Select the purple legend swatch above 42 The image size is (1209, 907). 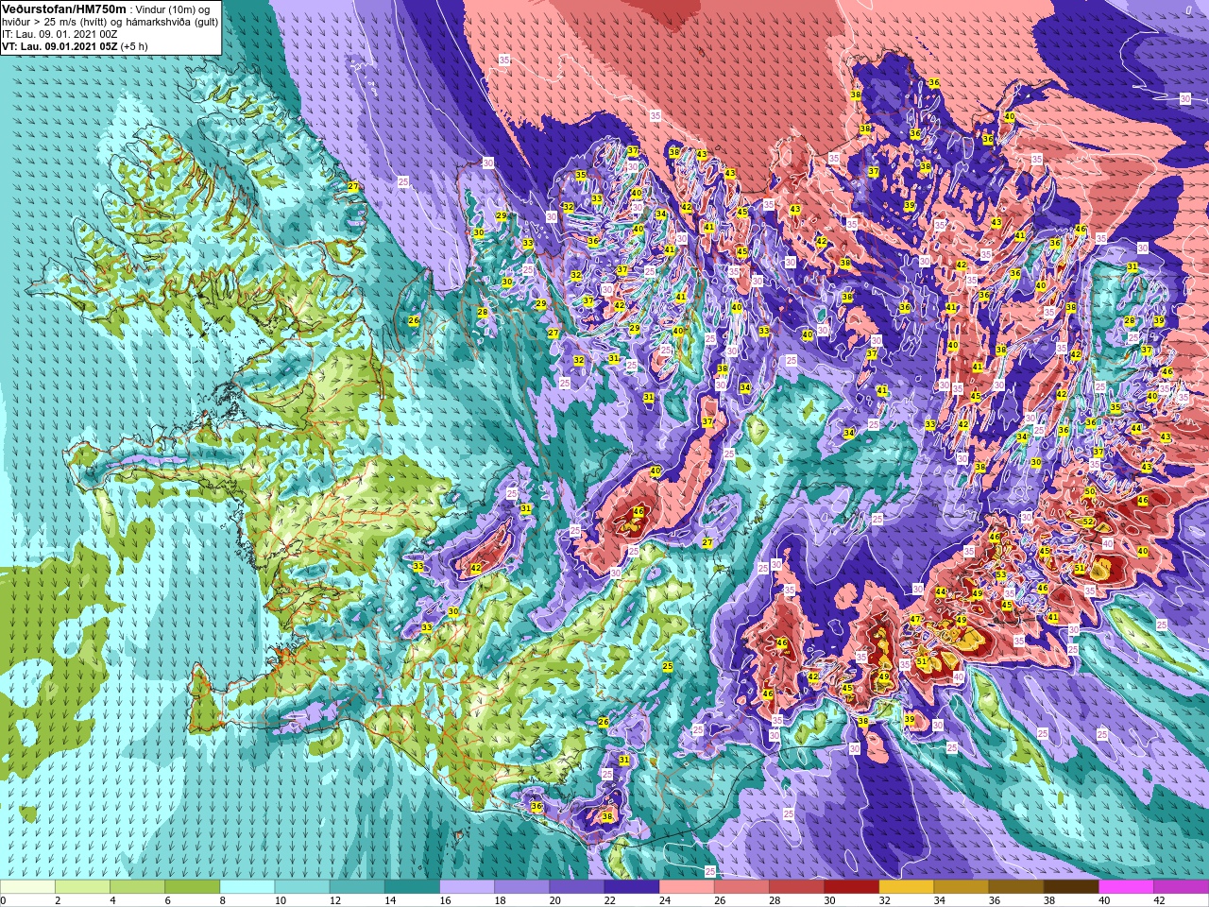(1181, 887)
